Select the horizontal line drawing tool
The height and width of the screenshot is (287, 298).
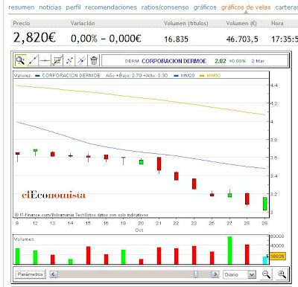pyautogui.click(x=45, y=60)
